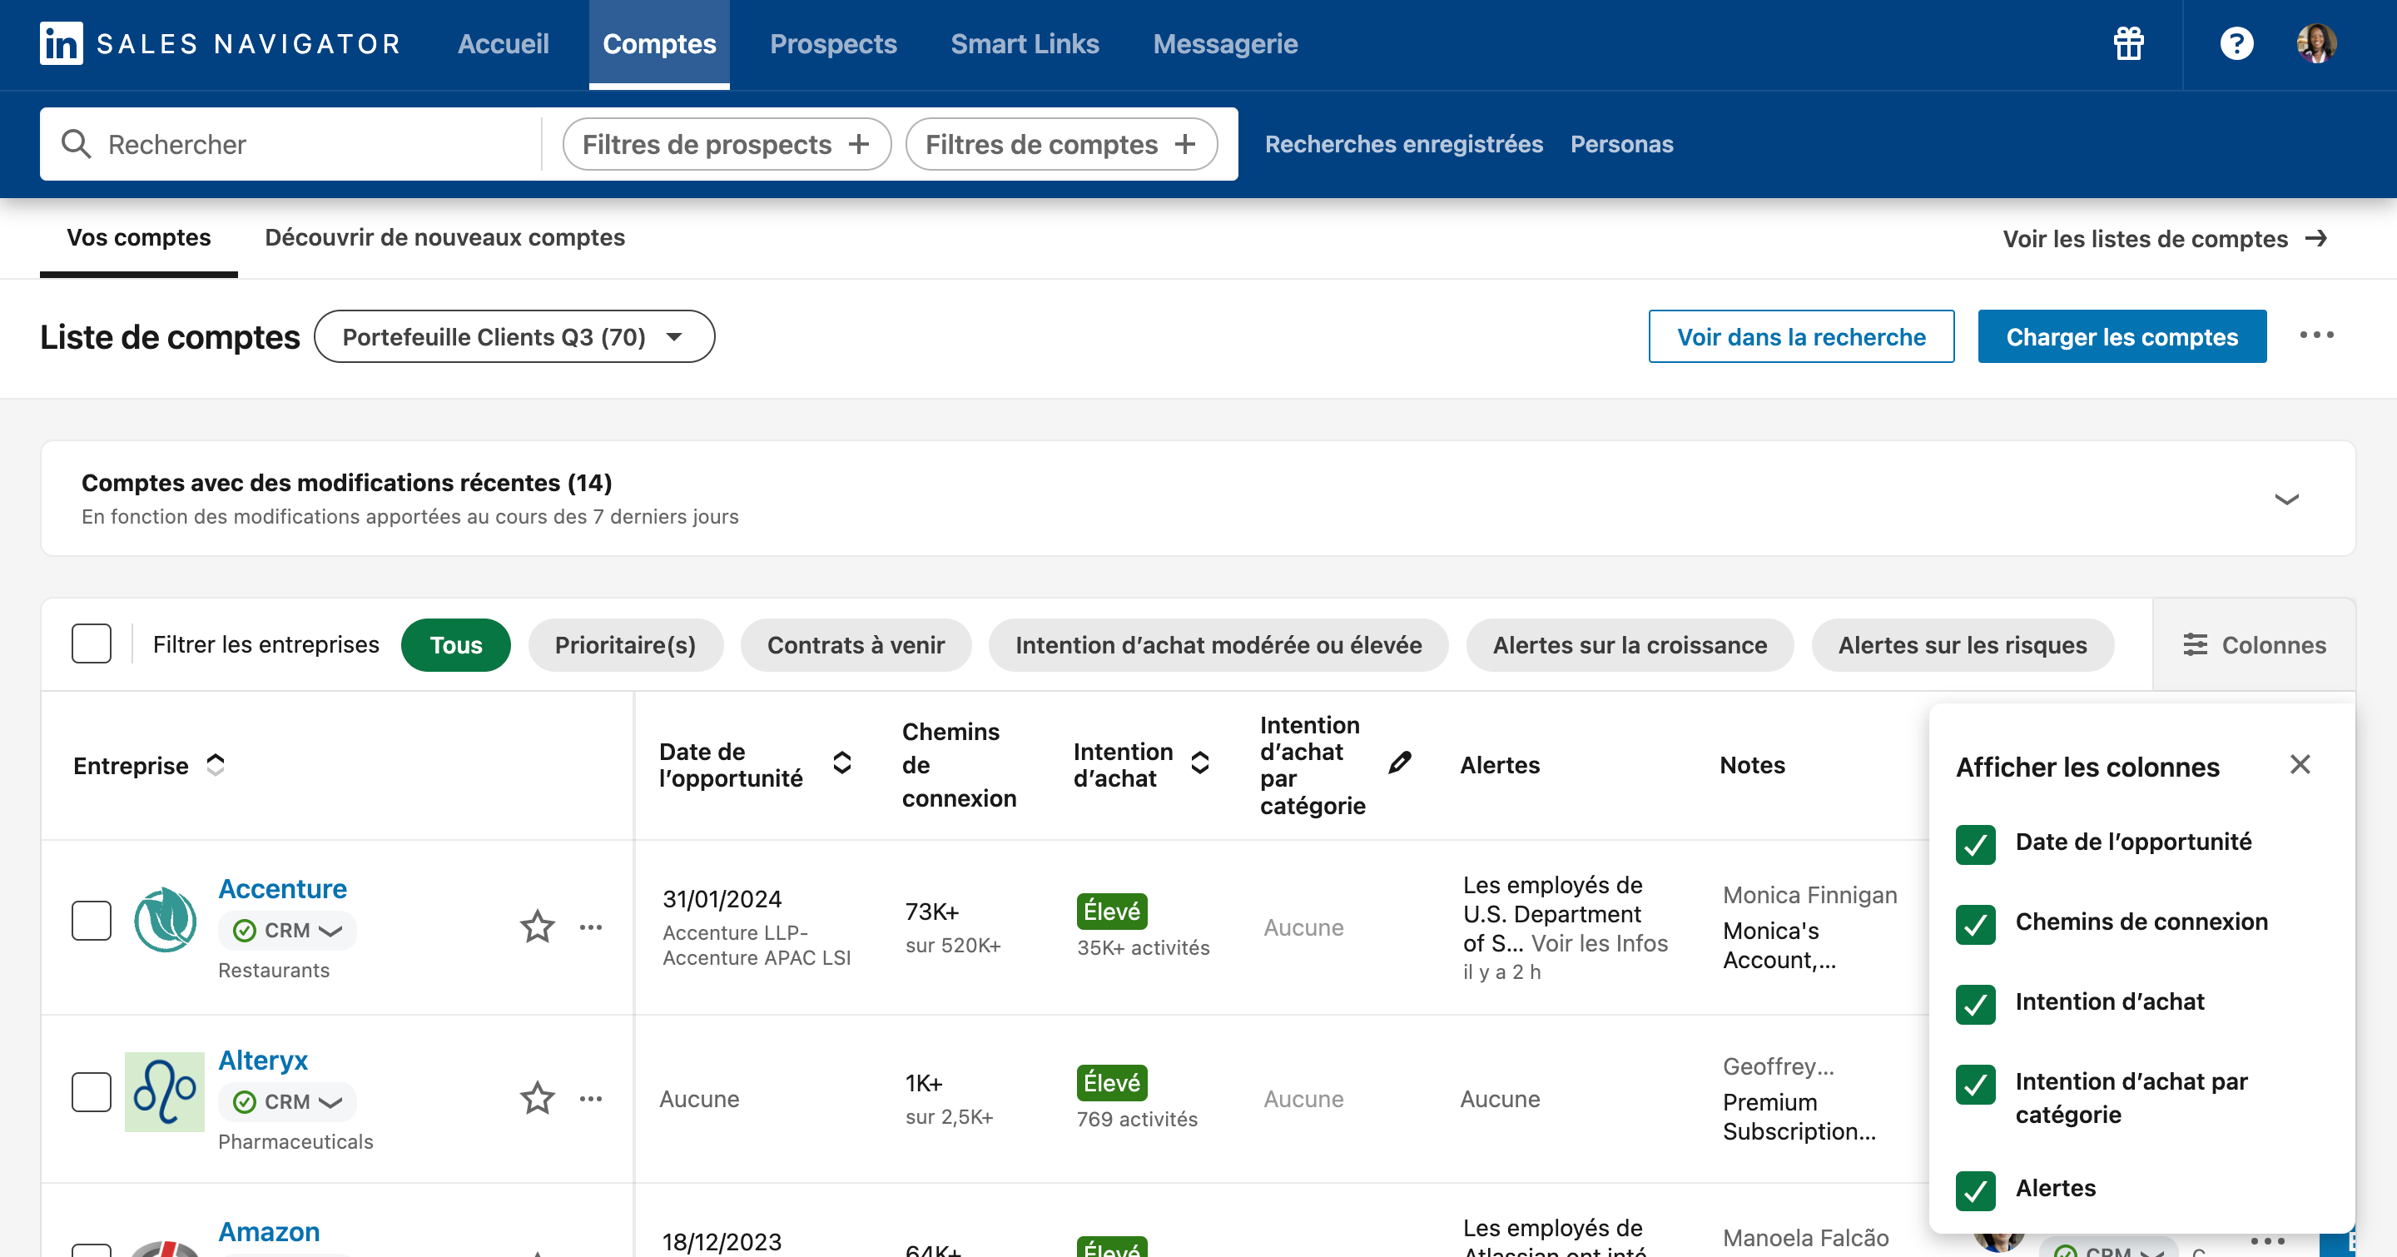Open three-dot menu for Accenture row
Viewport: 2397px width, 1257px height.
(x=591, y=927)
